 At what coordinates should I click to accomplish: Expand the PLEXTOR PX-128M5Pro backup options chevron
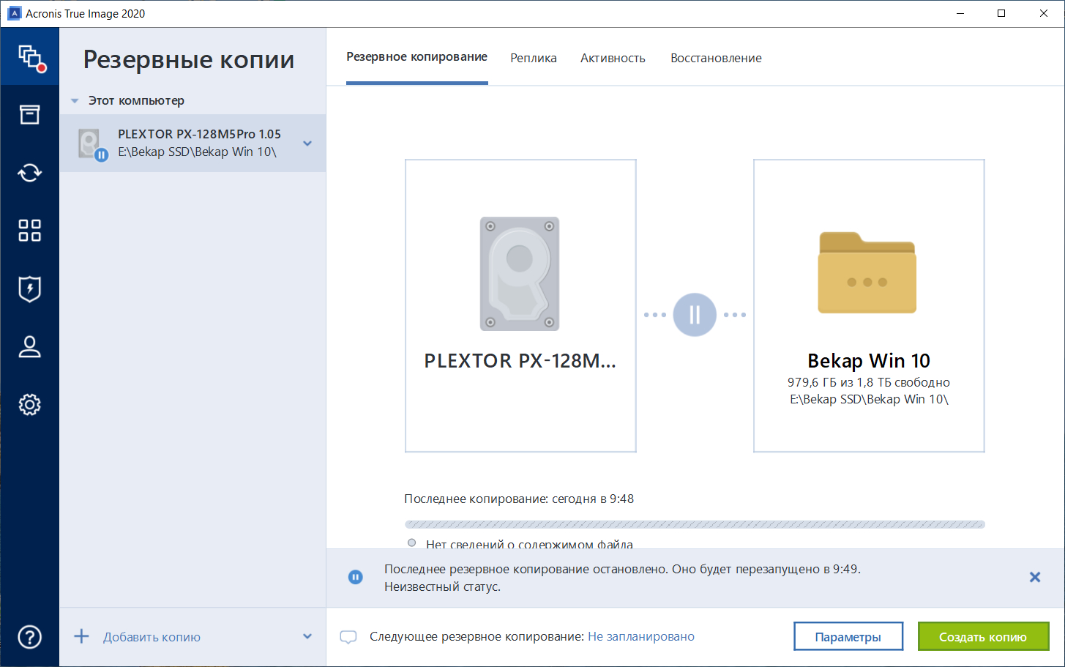(x=307, y=144)
